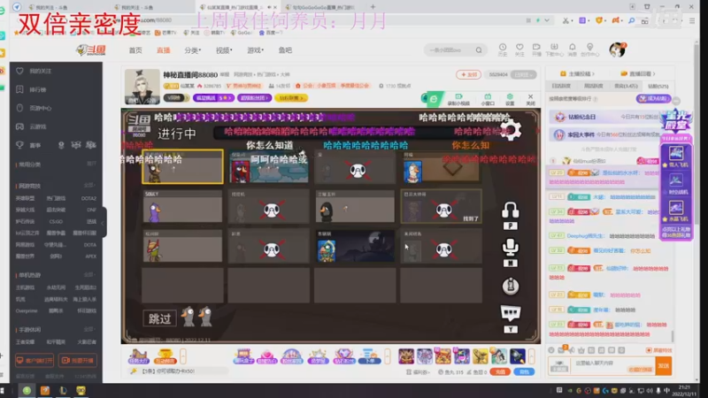708x398 pixels.
Task: Select the SOUCY purple goose player card
Action: pos(182,206)
